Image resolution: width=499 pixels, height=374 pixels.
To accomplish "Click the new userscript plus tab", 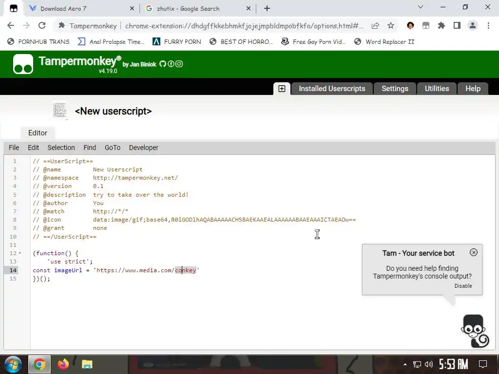I will coord(282,89).
